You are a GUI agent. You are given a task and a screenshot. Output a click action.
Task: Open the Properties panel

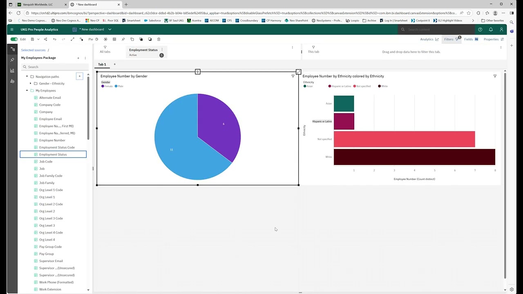(494, 39)
